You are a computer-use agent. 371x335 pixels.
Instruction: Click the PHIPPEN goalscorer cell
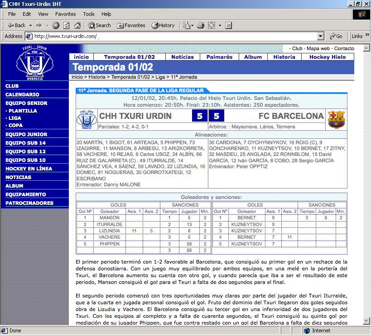coord(109,244)
